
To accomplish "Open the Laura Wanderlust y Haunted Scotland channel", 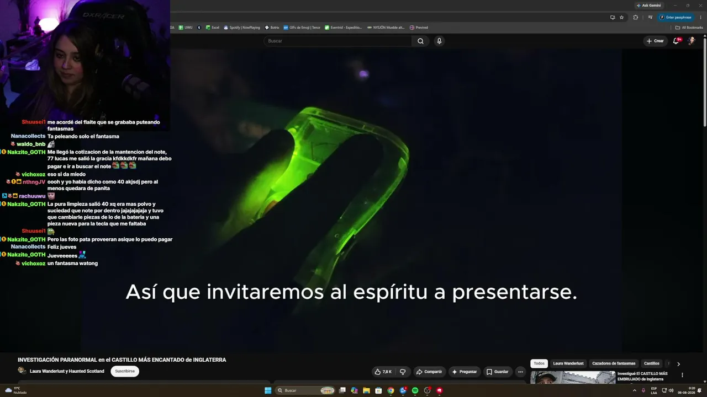I will (x=67, y=371).
